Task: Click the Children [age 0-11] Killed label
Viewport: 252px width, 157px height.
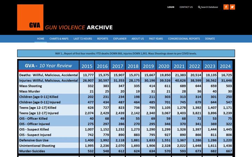Action: point(39,97)
